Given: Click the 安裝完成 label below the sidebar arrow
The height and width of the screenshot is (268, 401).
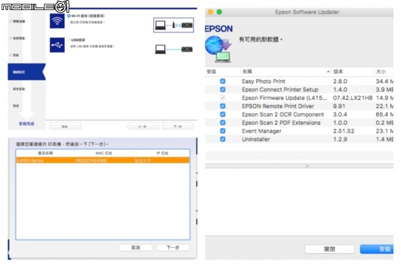Looking at the screenshot, I should [x=26, y=124].
